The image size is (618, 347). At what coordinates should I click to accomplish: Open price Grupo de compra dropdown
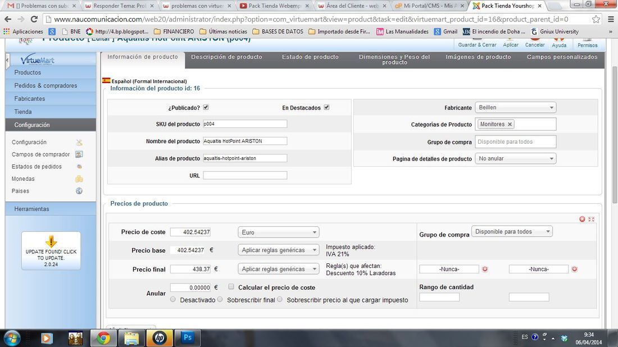(x=512, y=231)
